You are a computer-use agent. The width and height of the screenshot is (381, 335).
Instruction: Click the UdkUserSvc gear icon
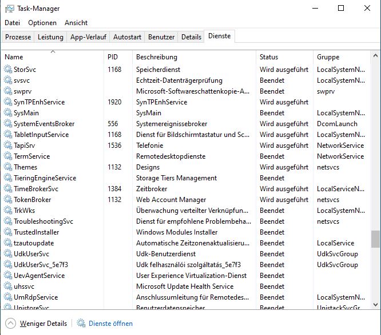(x=8, y=254)
